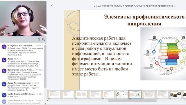Click the first 'sveta-bosenko1801@ya...' sender name
The width and height of the screenshot is (186, 105).
tap(21, 94)
